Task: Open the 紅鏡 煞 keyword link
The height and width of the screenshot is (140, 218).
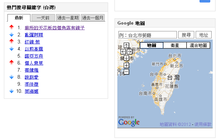Action: click(32, 42)
